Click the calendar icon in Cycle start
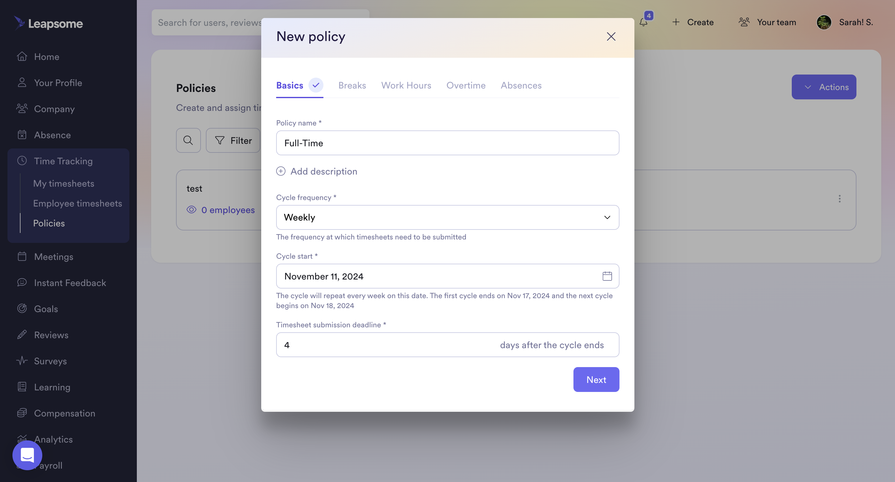This screenshot has width=895, height=482. tap(607, 276)
